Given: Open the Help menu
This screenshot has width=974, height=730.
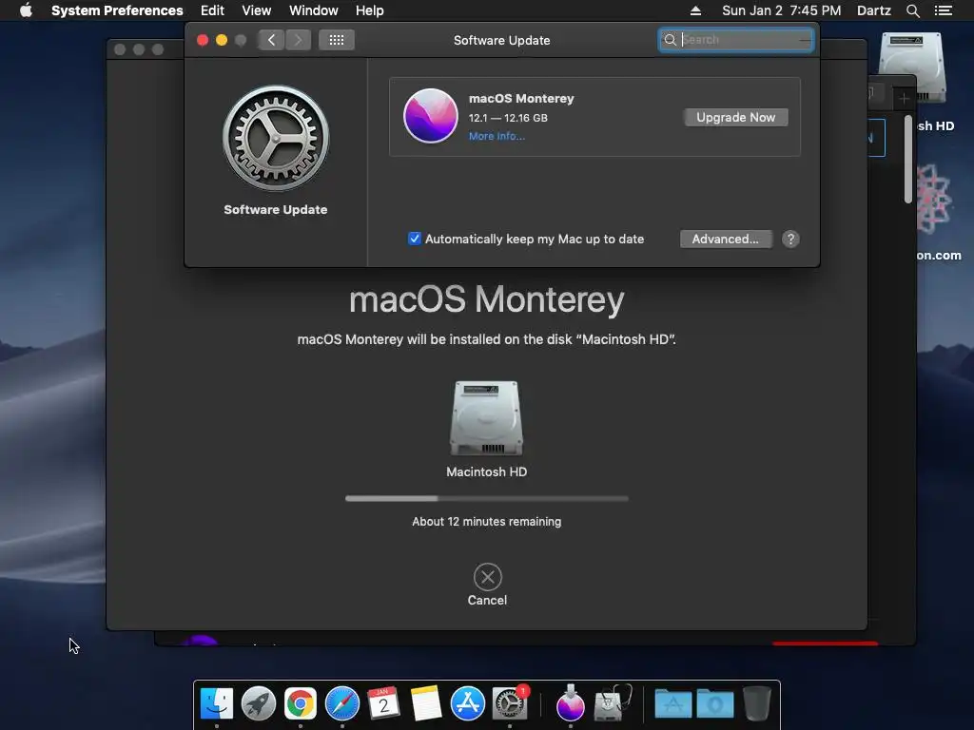Looking at the screenshot, I should (369, 10).
